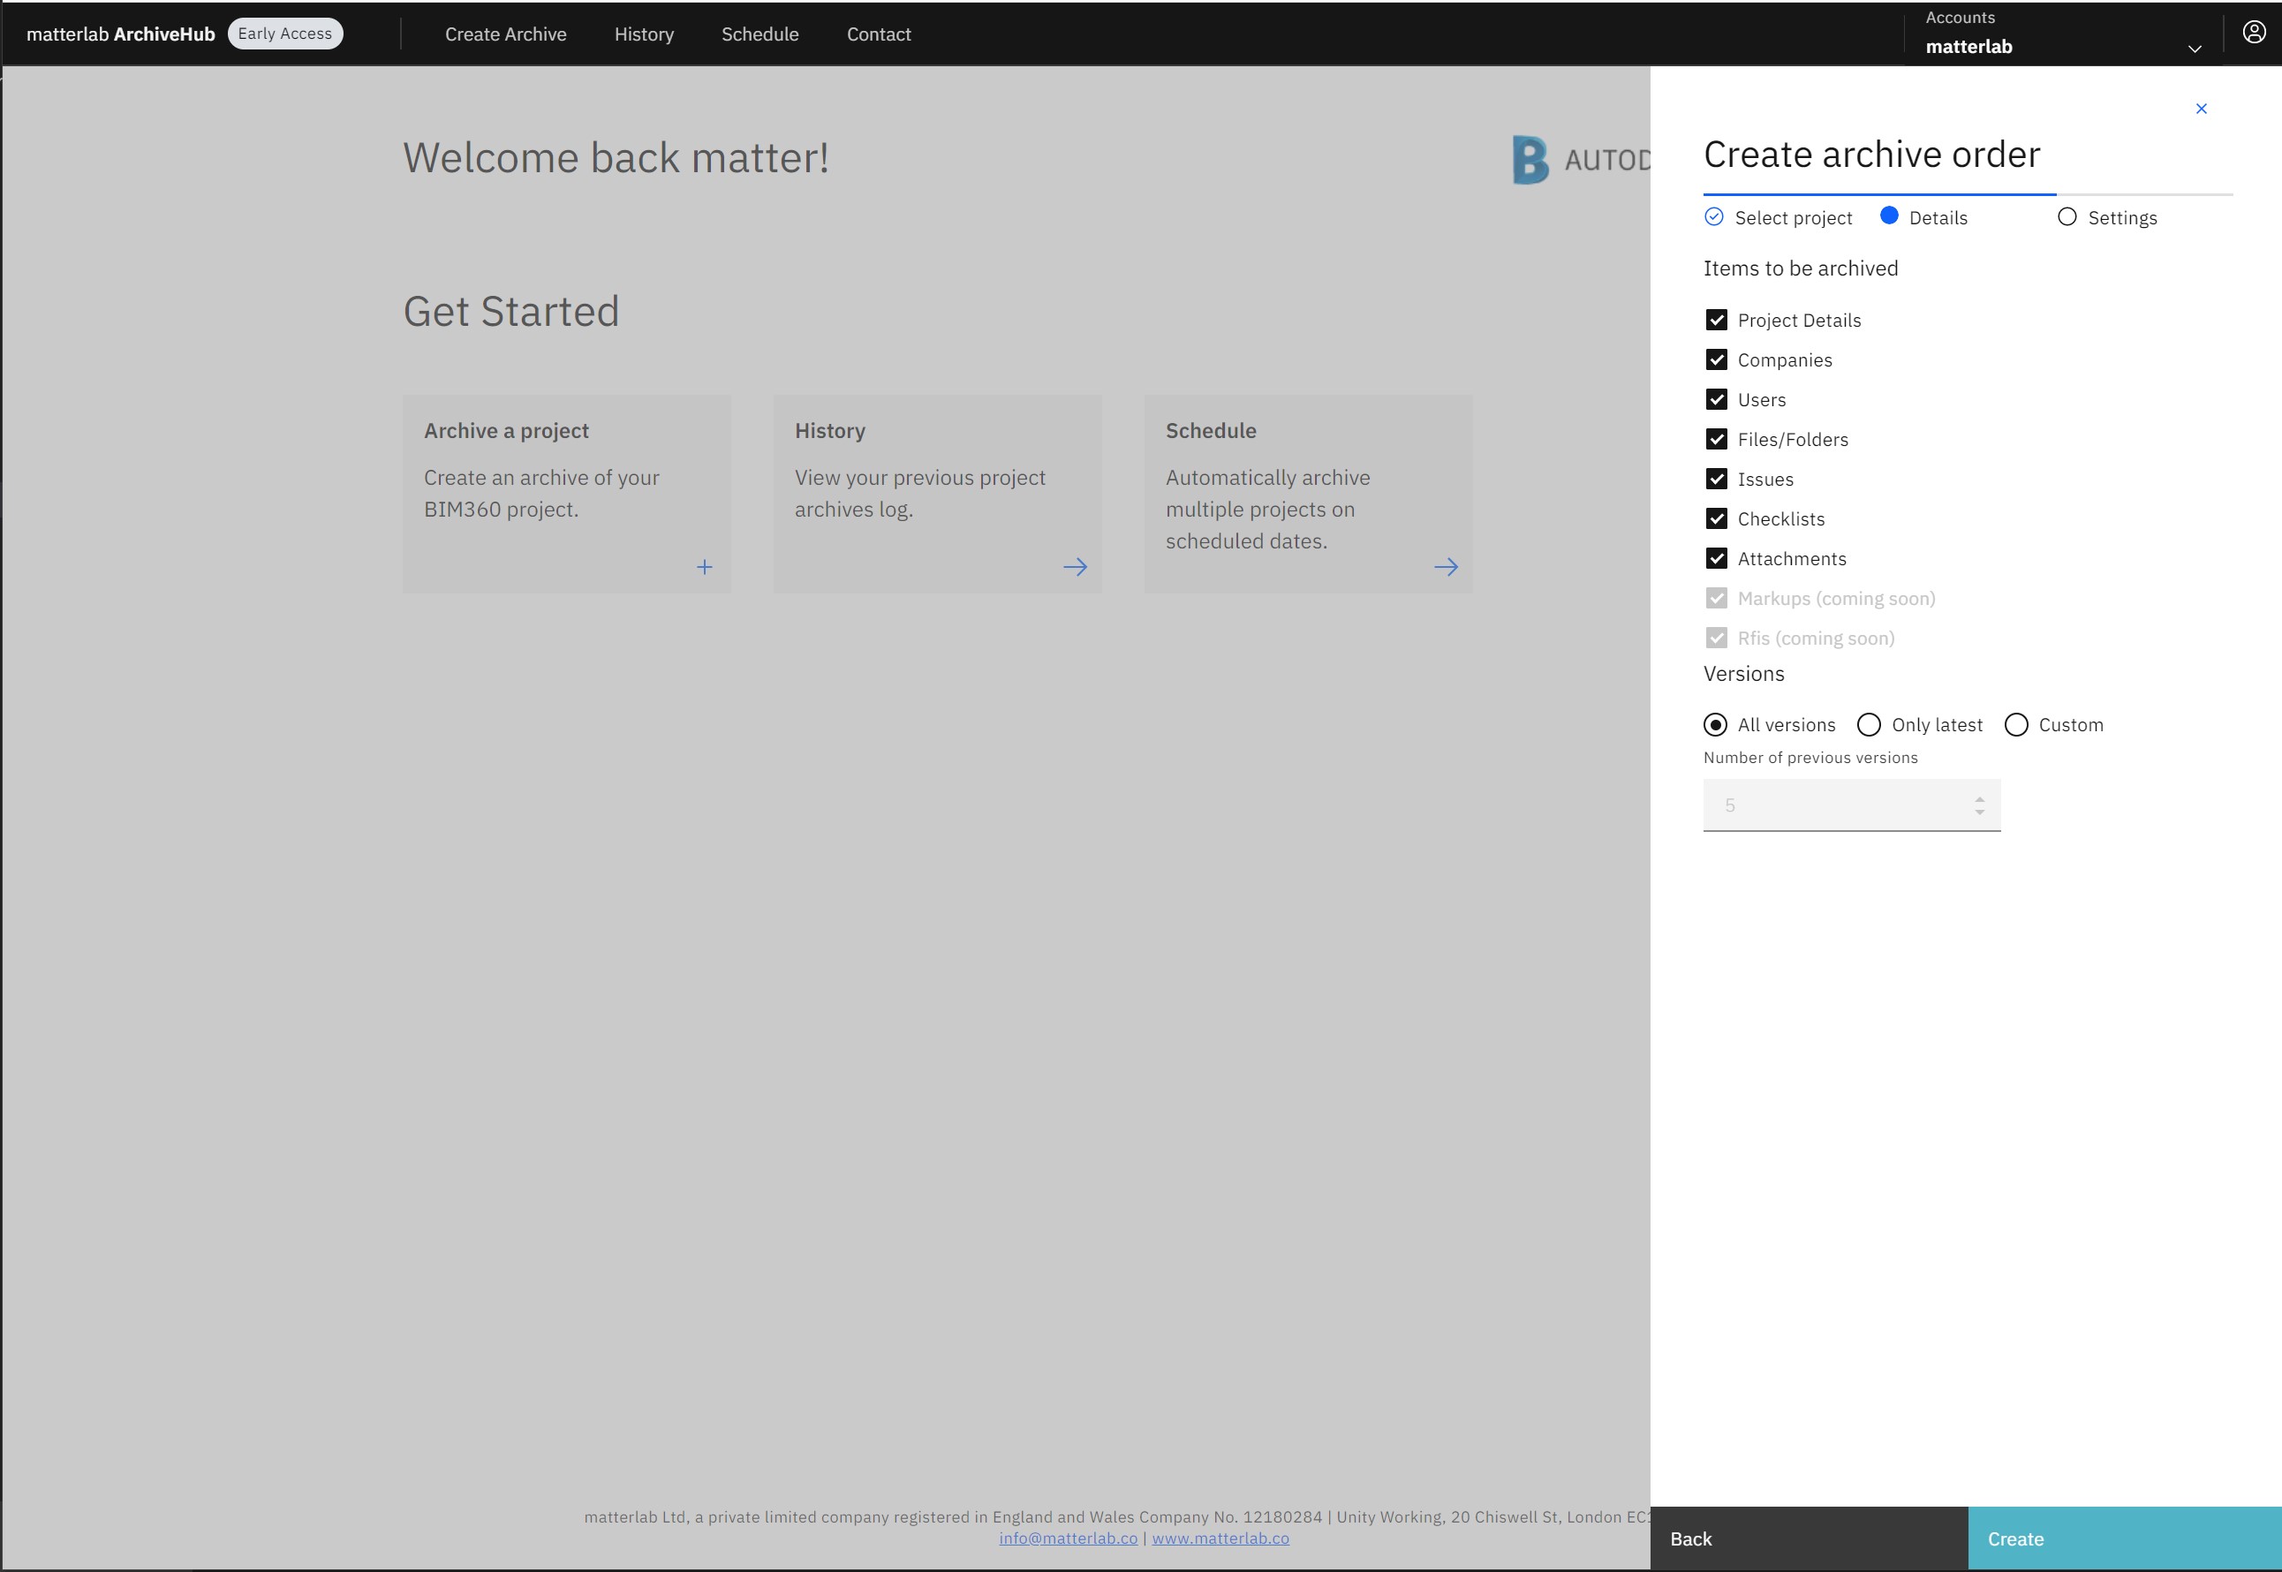The image size is (2282, 1572).
Task: Click the Settings step circle icon
Action: [2067, 217]
